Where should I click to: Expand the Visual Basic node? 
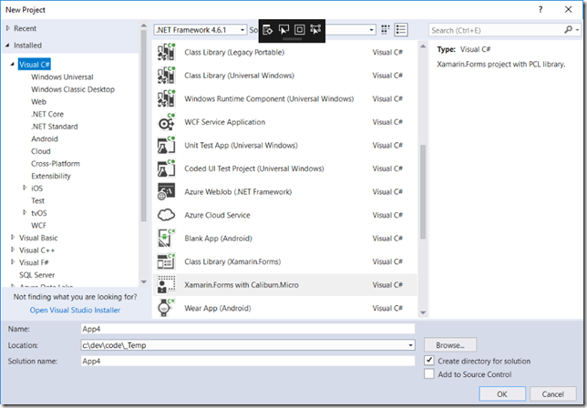click(13, 238)
